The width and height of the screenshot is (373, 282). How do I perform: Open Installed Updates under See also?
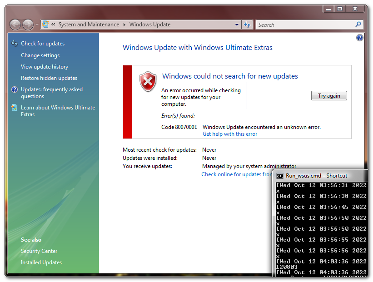(x=41, y=262)
